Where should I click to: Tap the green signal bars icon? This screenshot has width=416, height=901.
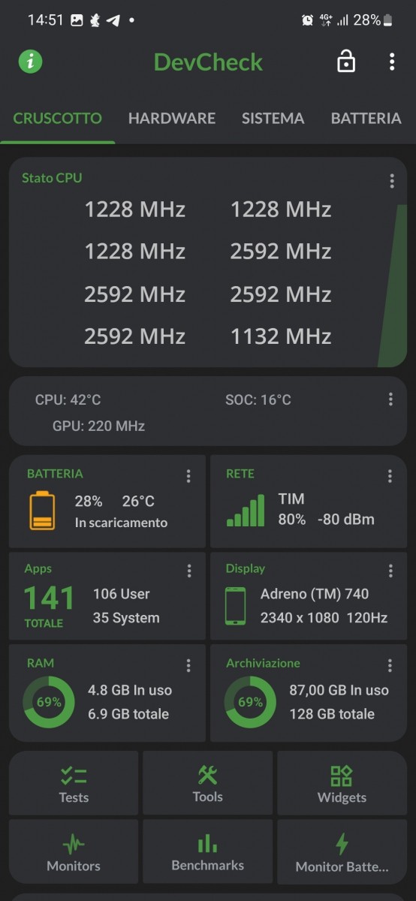(x=246, y=510)
